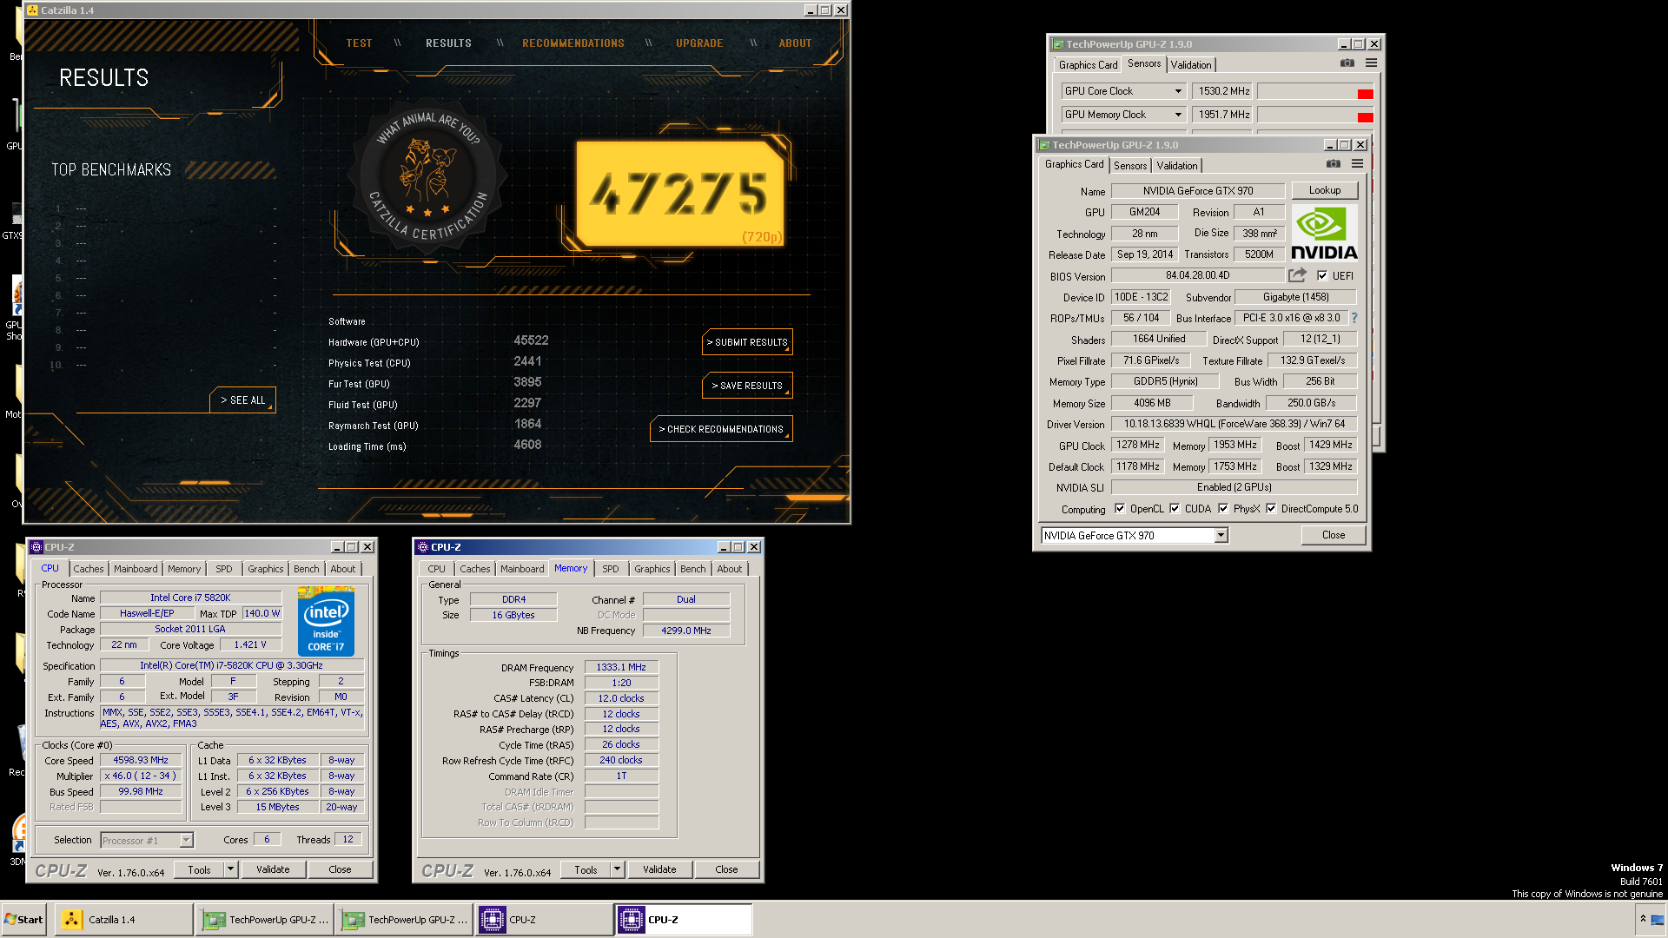The image size is (1668, 938).
Task: Open the Processor #1 selection dropdown
Action: [186, 840]
